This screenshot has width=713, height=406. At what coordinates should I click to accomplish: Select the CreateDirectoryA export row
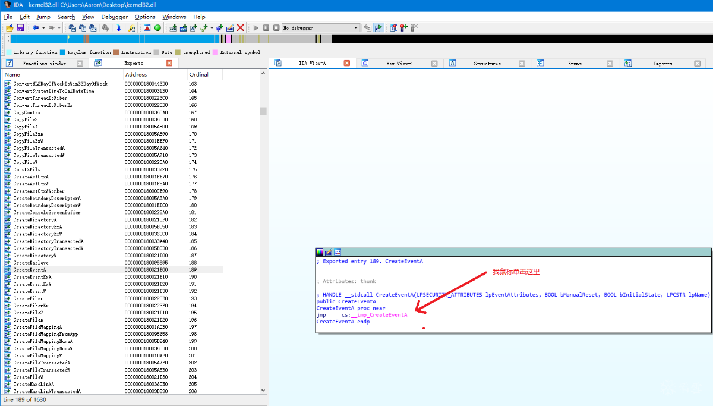click(x=113, y=220)
